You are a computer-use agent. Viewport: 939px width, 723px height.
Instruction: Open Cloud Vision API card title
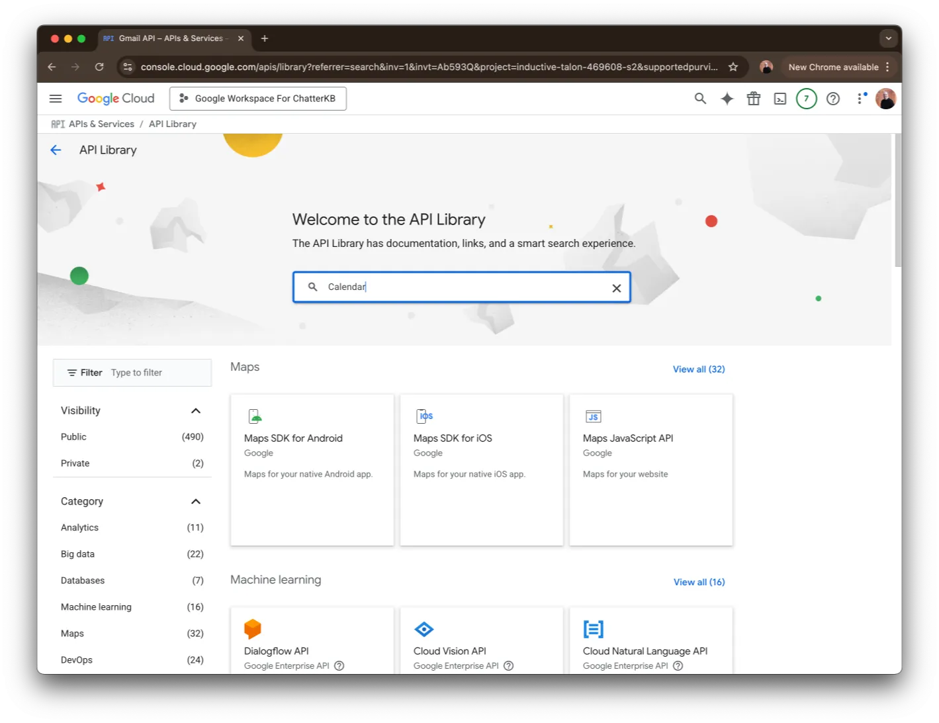pos(450,651)
